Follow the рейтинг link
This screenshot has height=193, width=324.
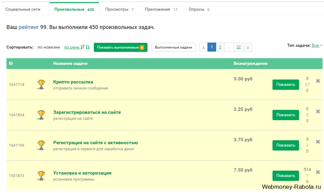[x=29, y=27]
